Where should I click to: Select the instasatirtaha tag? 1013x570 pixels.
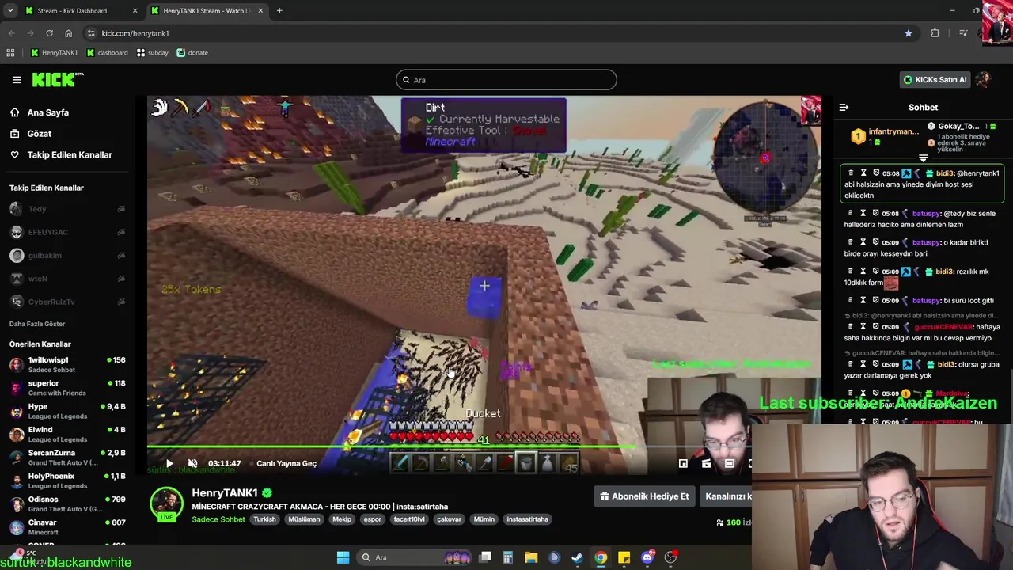(528, 519)
